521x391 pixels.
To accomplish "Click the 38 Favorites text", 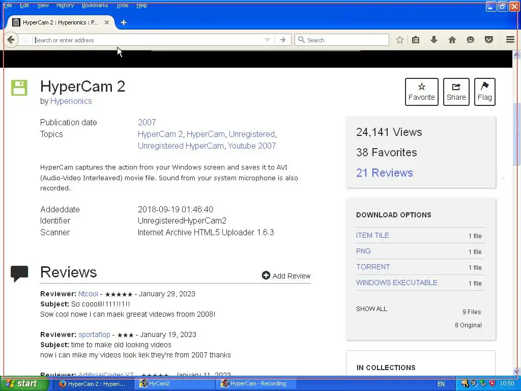I will click(x=387, y=152).
